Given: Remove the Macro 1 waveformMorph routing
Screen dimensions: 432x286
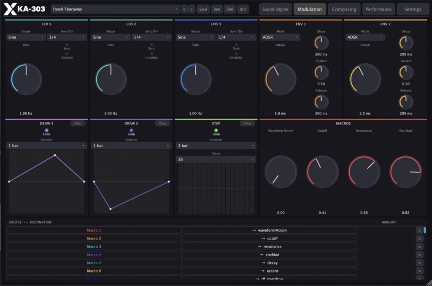Looking at the screenshot, I should pos(419,230).
